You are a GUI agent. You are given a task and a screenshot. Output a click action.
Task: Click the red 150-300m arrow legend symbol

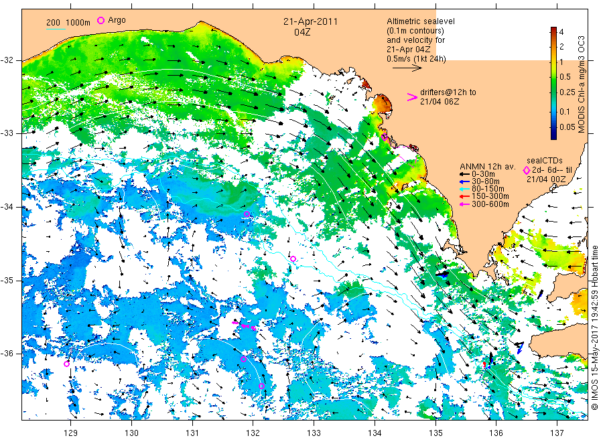point(464,196)
